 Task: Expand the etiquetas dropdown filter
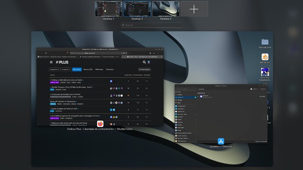click(x=66, y=69)
